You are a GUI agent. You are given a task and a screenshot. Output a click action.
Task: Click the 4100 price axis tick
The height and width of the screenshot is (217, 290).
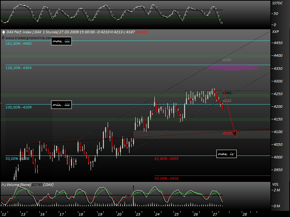278,132
